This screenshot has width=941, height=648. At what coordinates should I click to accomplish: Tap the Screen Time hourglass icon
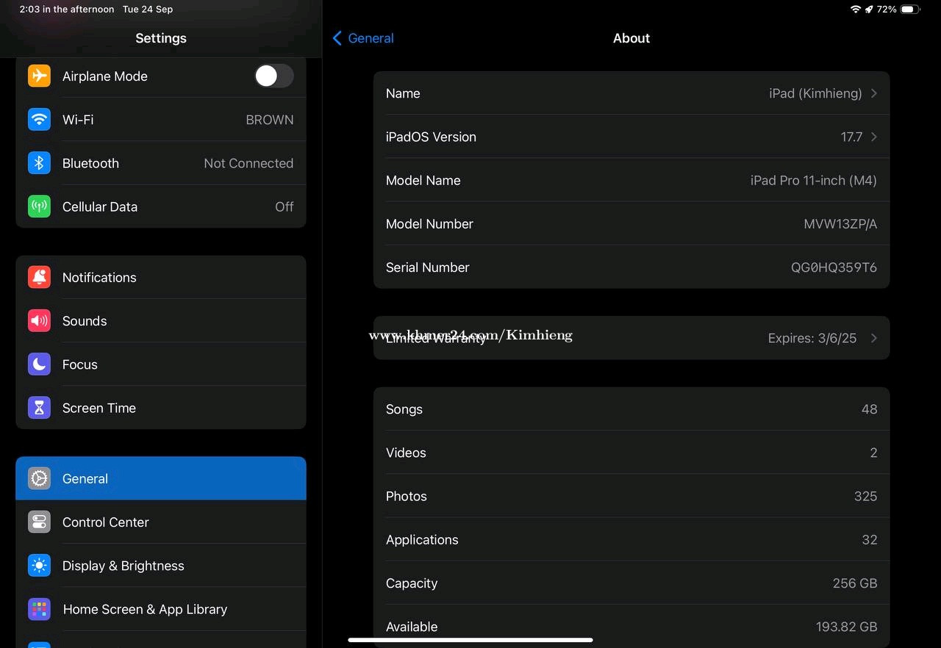[x=40, y=408]
